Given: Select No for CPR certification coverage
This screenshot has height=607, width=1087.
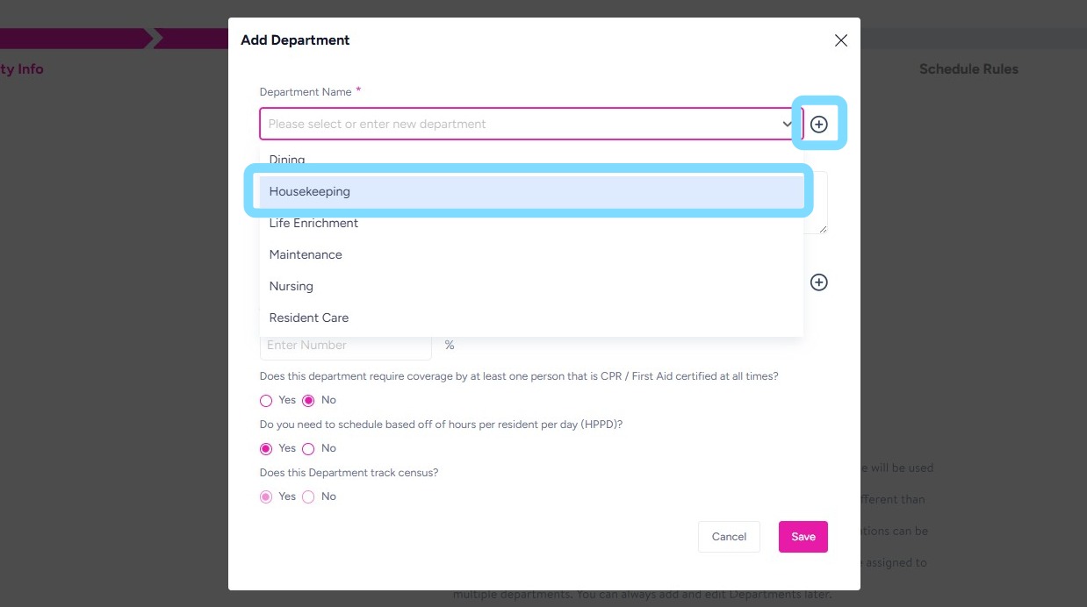Looking at the screenshot, I should pyautogui.click(x=308, y=401).
